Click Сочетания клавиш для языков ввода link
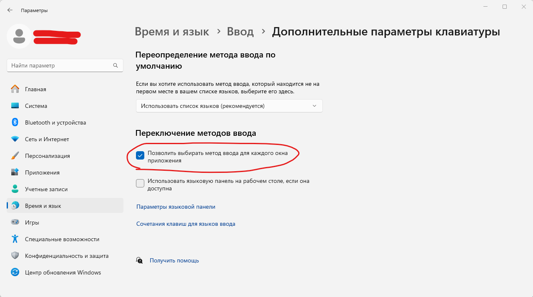 (x=186, y=224)
